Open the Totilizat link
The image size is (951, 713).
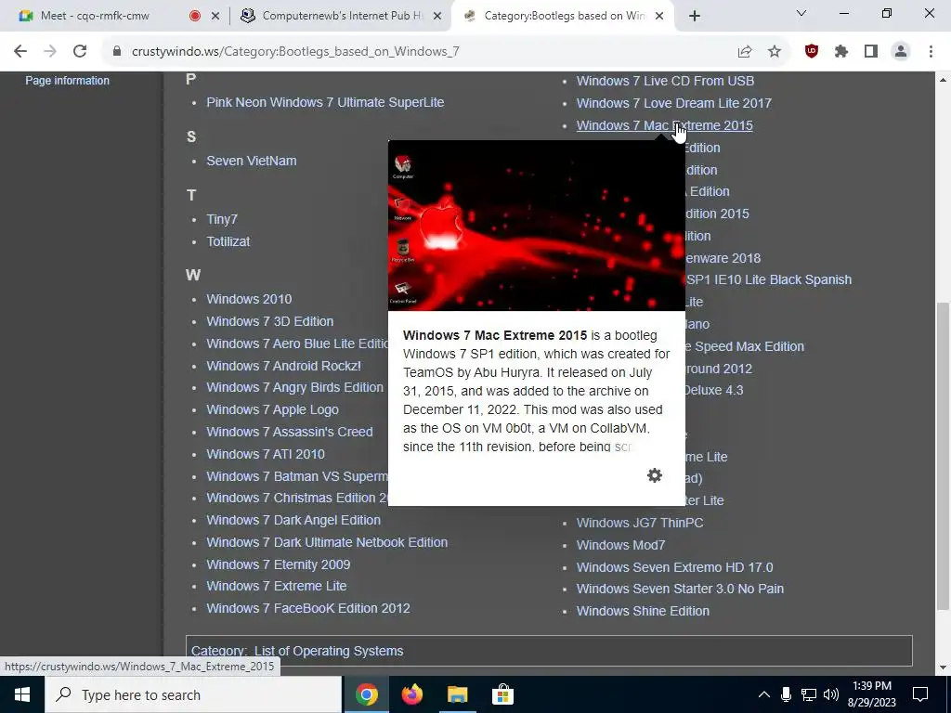click(x=228, y=241)
